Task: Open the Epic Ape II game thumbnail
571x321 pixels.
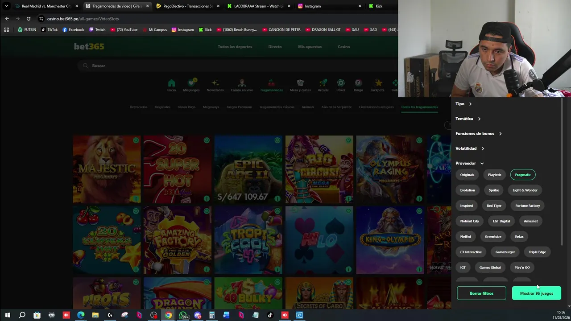Action: 248,169
